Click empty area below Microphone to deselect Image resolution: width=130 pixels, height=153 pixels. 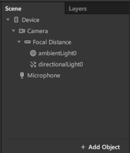[65, 108]
